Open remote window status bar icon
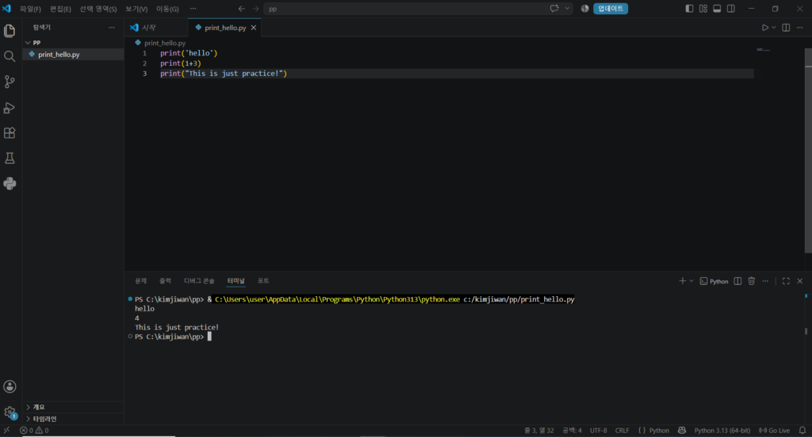This screenshot has height=437, width=812. [x=6, y=431]
